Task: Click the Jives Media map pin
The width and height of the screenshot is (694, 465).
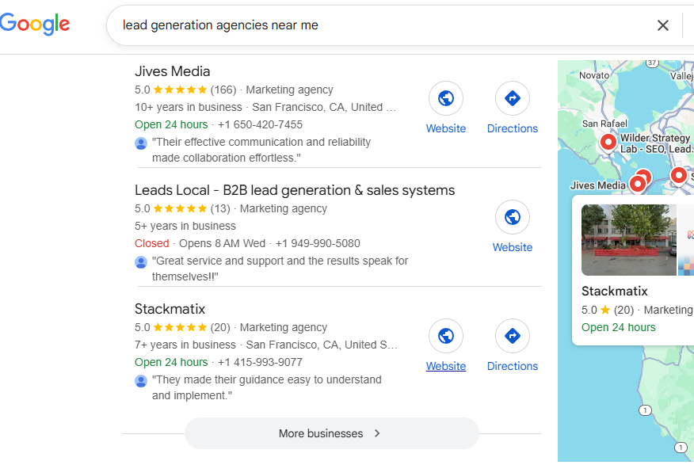Action: pos(638,185)
